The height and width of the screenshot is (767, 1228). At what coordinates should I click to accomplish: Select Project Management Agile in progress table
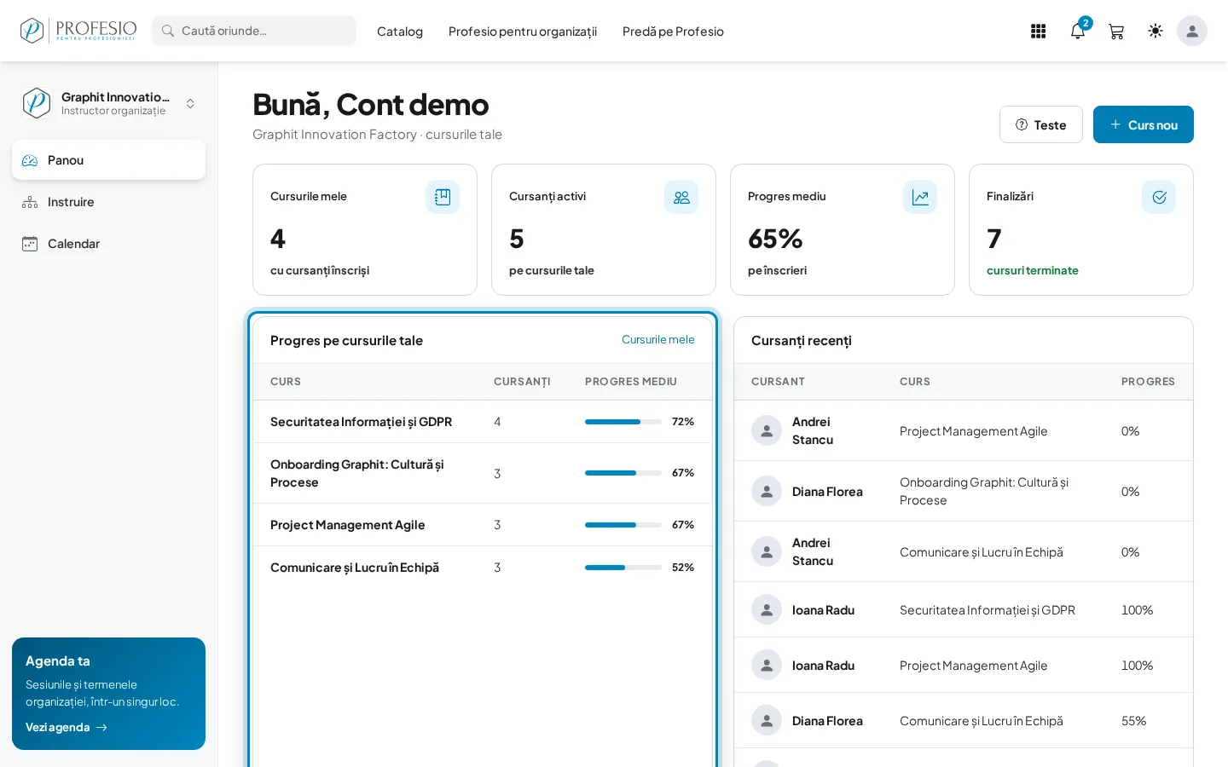(x=483, y=525)
